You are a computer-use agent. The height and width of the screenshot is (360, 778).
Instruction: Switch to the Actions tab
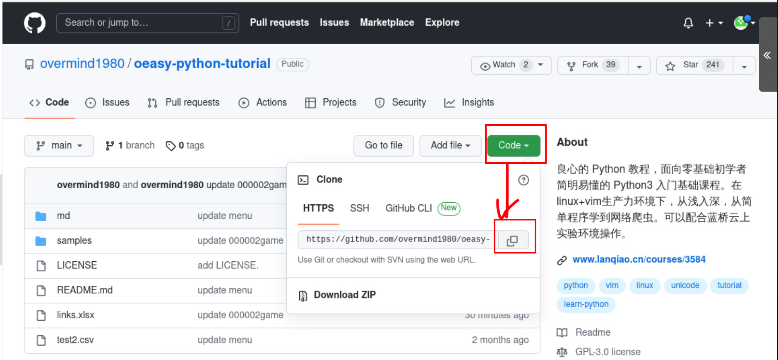(263, 102)
